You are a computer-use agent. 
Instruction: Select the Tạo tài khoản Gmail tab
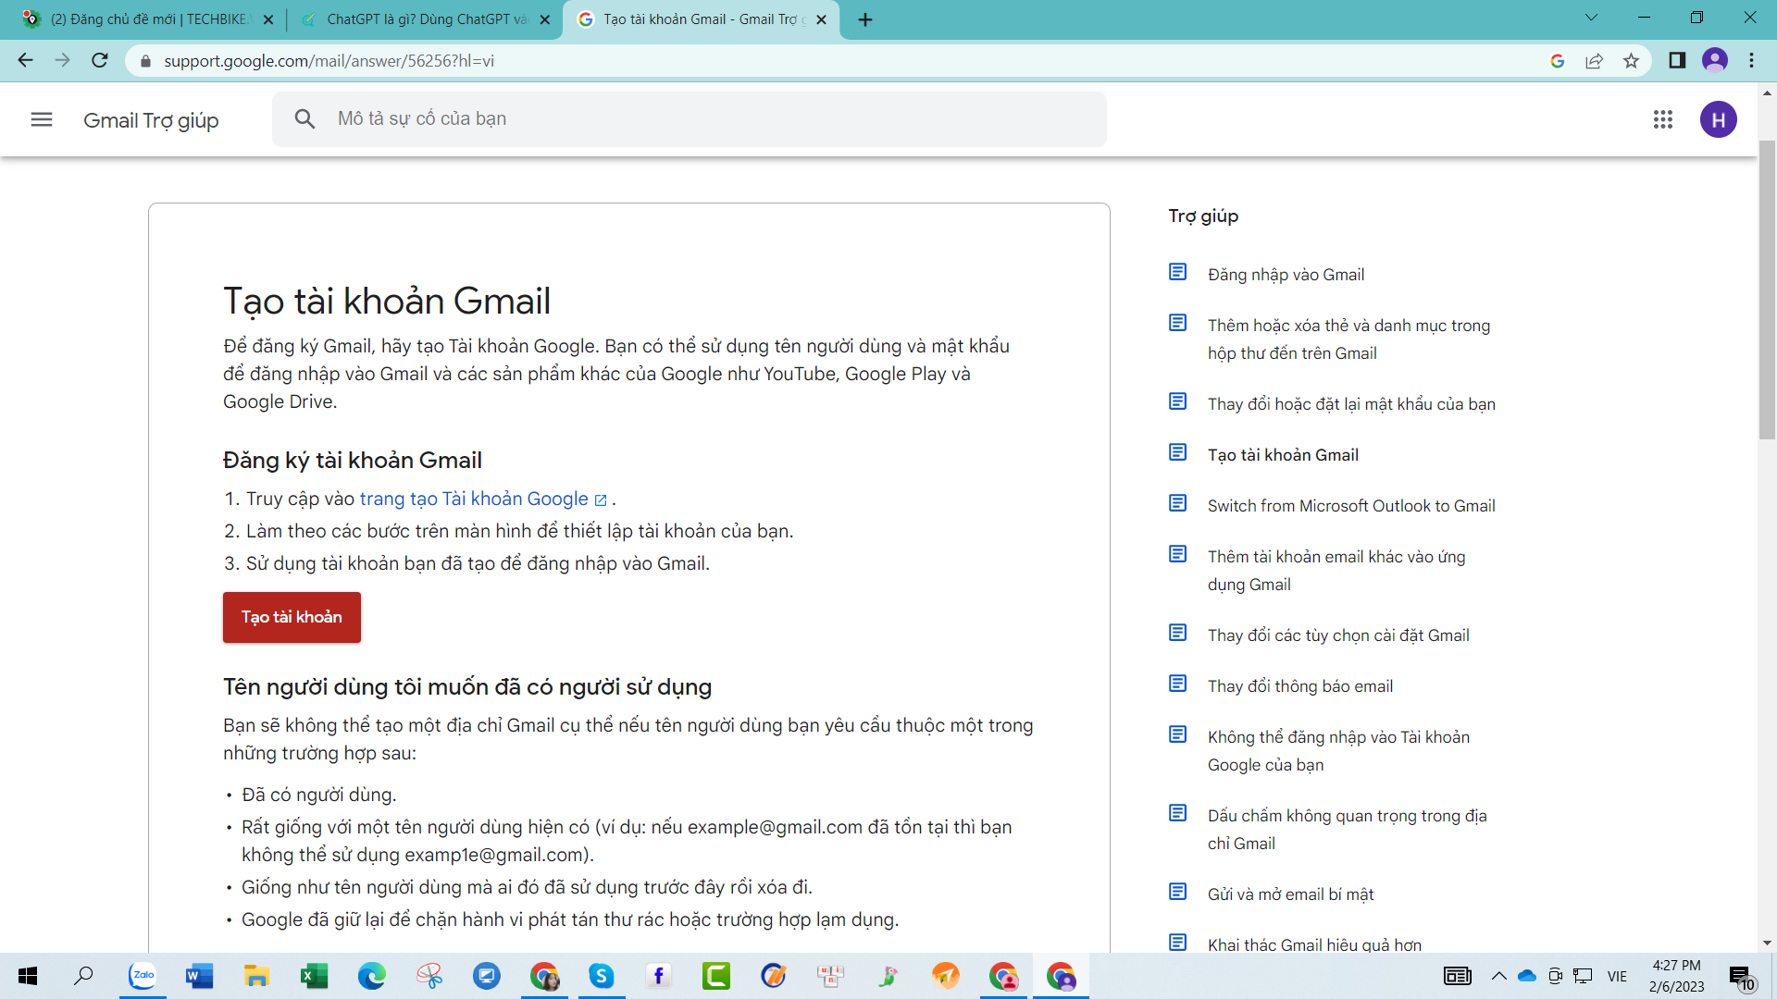[x=701, y=19]
